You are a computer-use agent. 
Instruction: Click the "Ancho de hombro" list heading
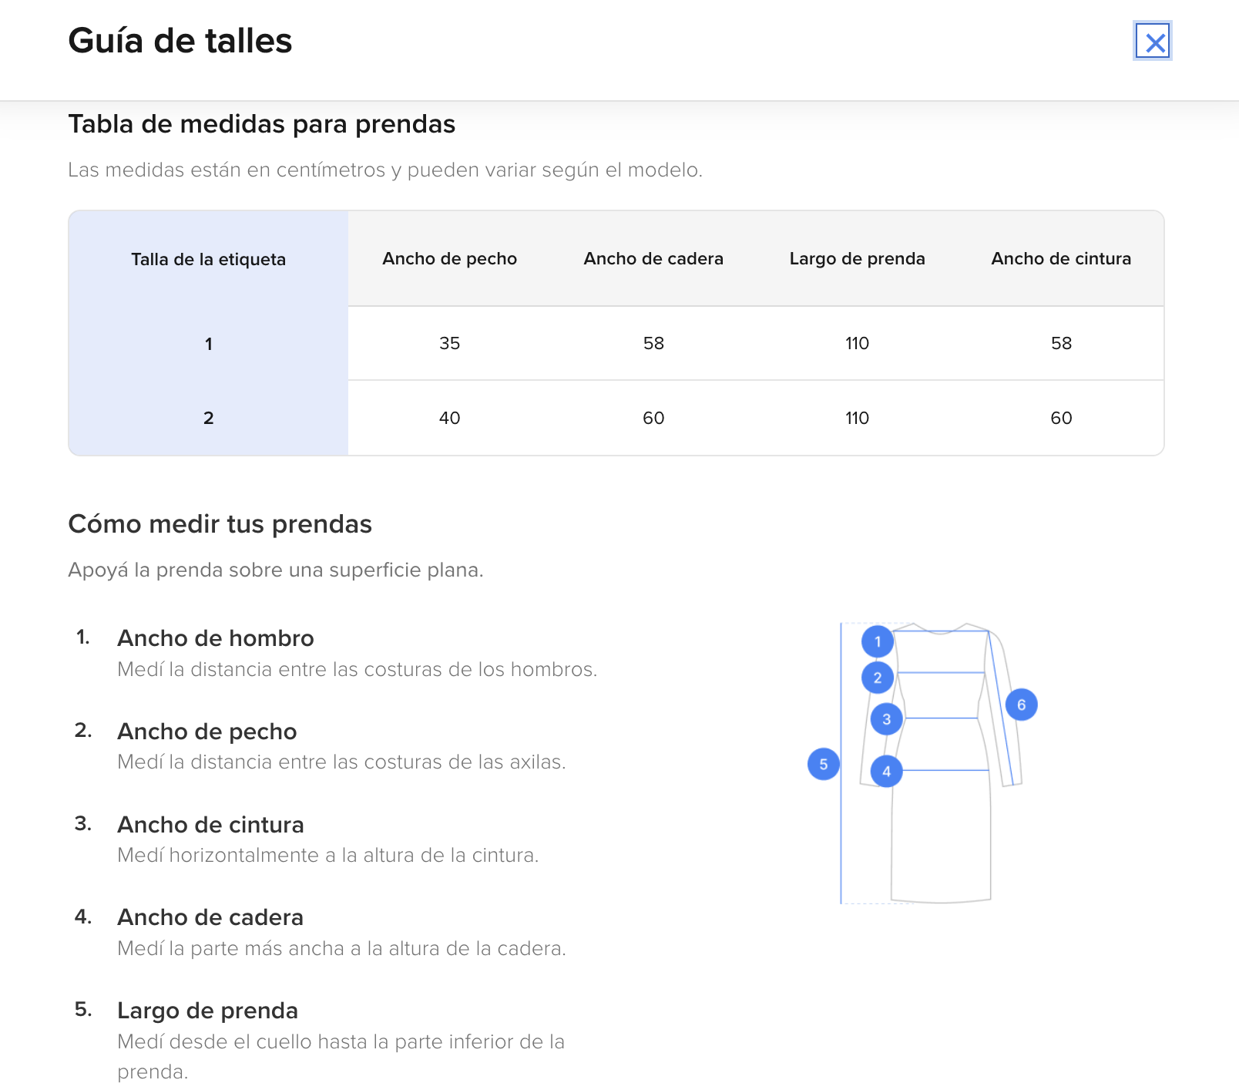216,638
